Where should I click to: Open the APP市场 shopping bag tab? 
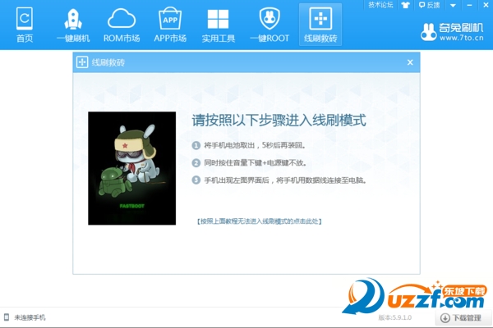[x=170, y=25]
